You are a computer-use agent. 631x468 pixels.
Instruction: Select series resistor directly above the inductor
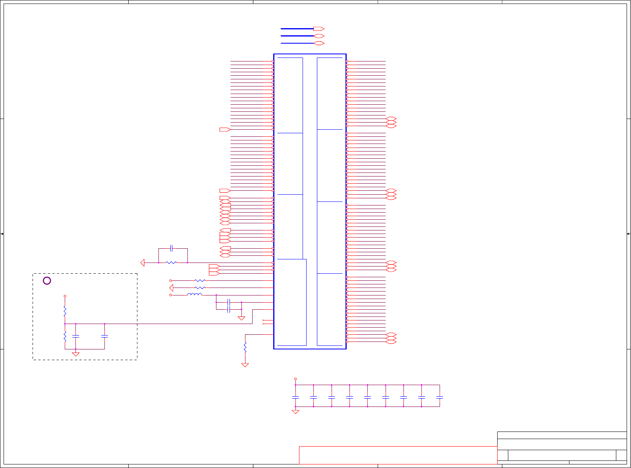(200, 288)
